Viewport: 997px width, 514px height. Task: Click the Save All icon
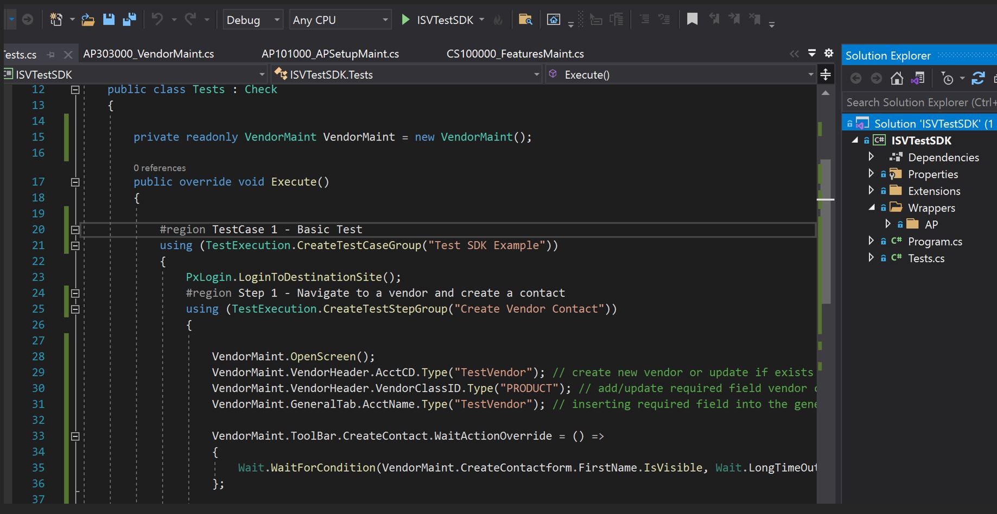129,20
